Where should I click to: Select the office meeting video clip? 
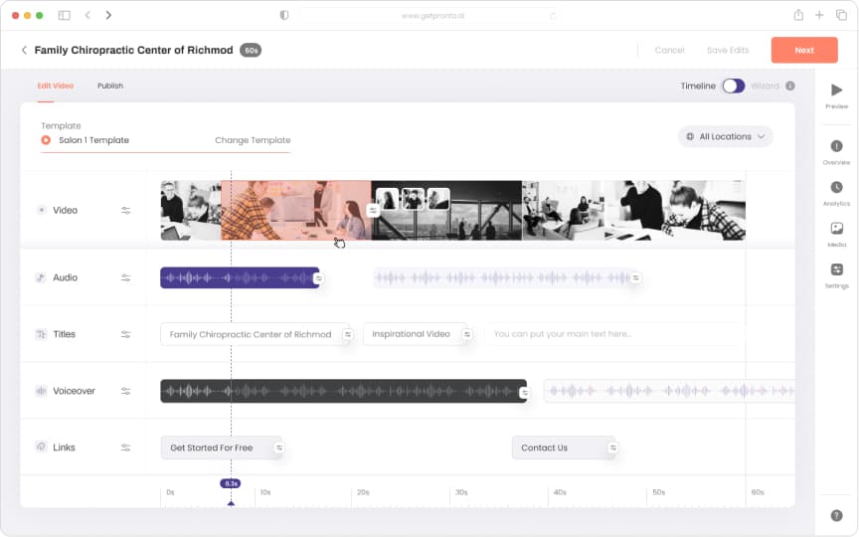563,211
